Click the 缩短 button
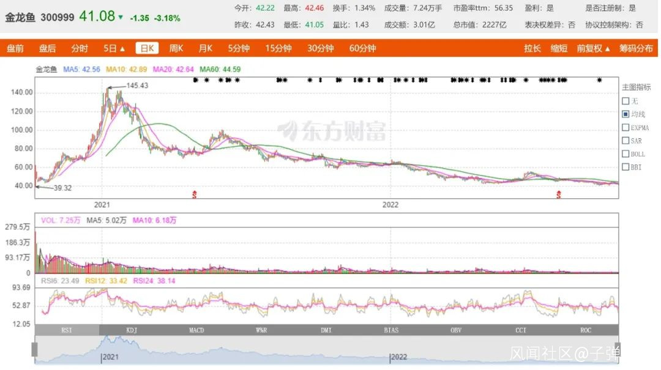The image size is (661, 370). (x=559, y=48)
